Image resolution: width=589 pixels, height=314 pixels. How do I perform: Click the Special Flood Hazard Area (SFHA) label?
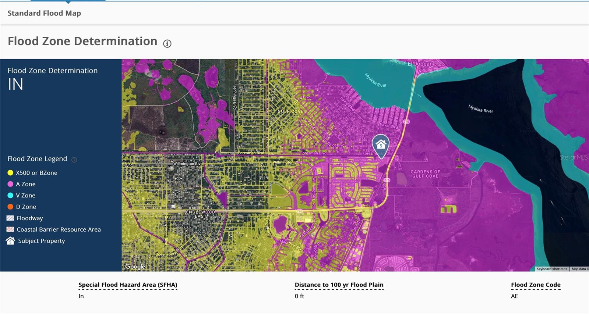128,285
